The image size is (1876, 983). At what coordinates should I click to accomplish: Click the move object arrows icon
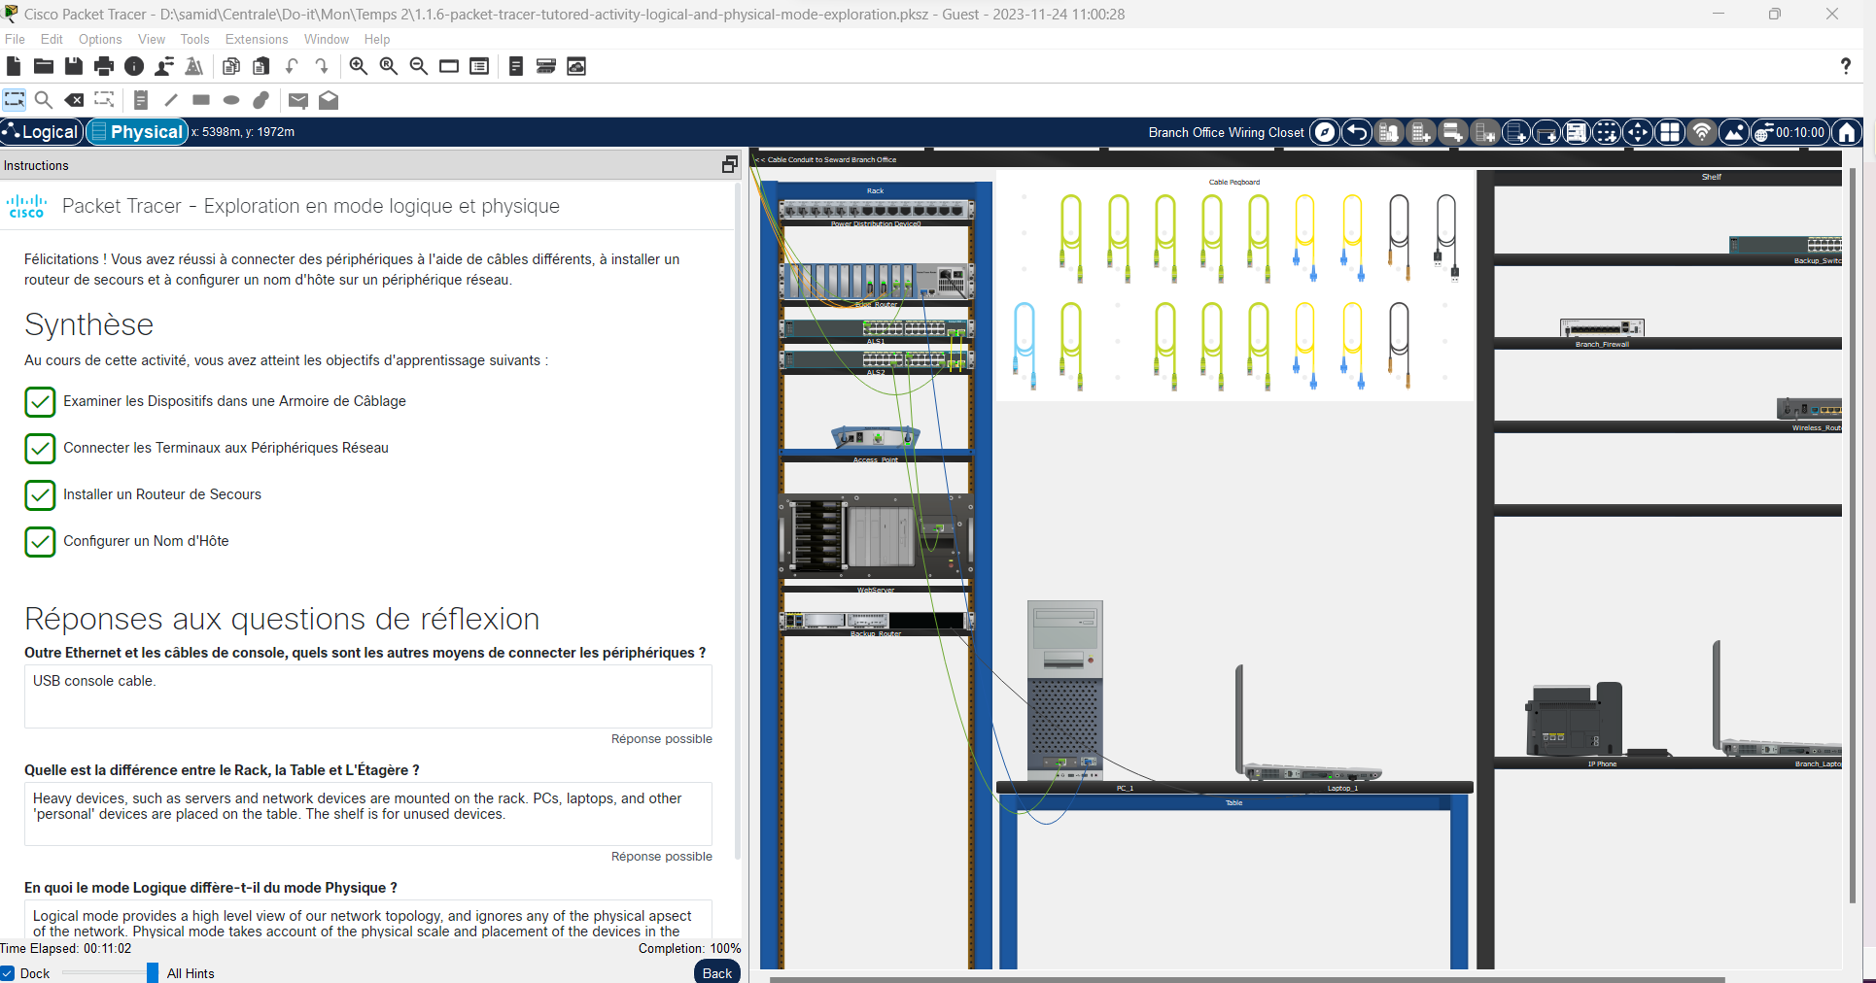[1638, 132]
